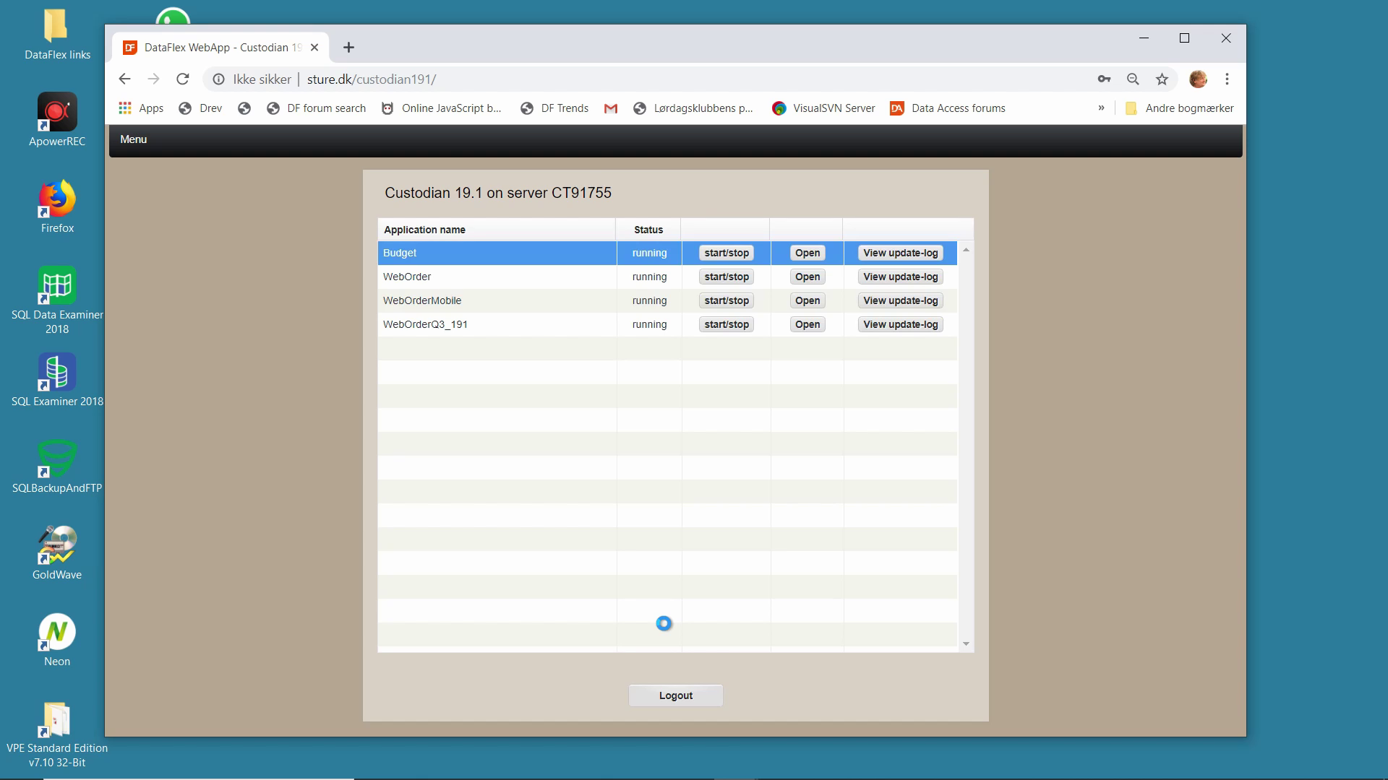Click the Logout button

point(675,695)
